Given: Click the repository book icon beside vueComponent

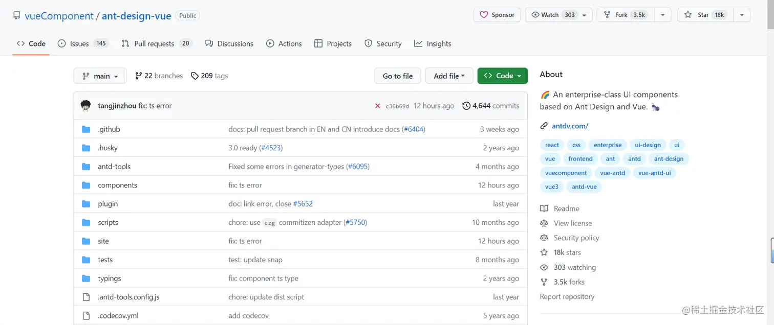Looking at the screenshot, I should pyautogui.click(x=17, y=16).
